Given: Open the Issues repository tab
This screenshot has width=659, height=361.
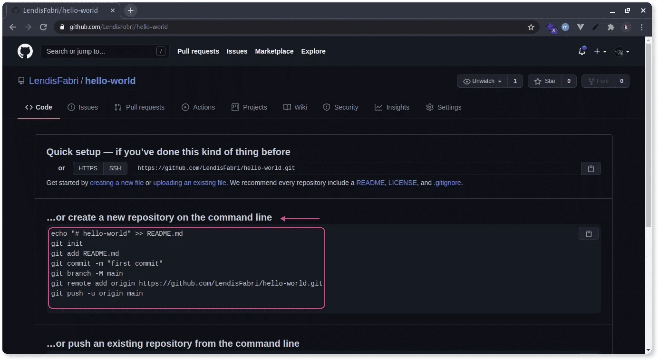Looking at the screenshot, I should click(83, 107).
